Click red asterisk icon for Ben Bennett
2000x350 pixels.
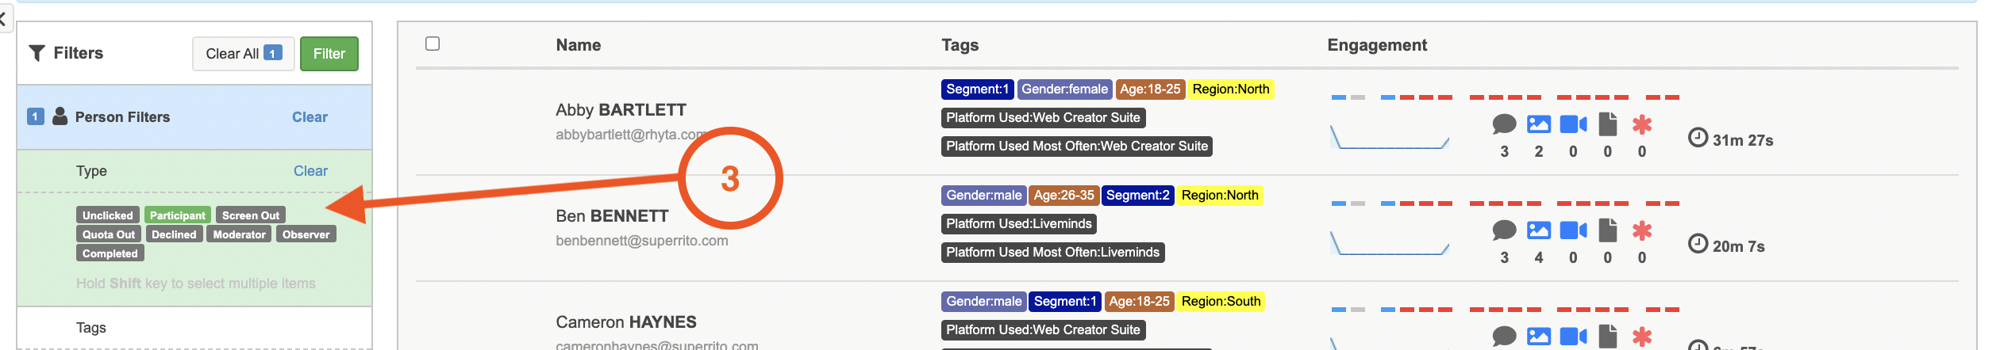point(1641,230)
